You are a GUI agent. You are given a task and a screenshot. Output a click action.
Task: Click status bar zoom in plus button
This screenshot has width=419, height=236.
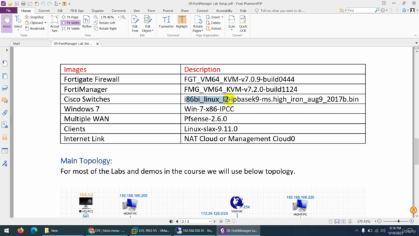click(412, 222)
